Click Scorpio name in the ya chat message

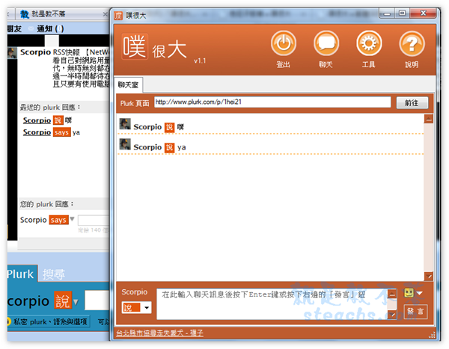click(147, 147)
